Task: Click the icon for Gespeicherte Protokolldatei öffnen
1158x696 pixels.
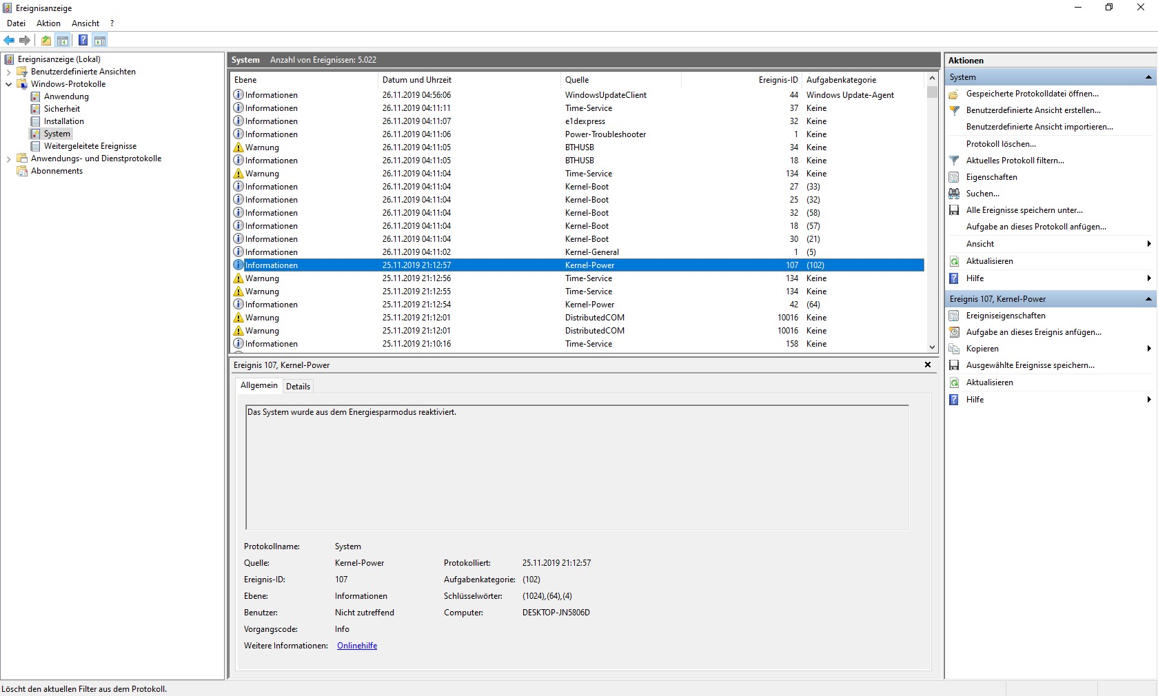Action: click(x=954, y=94)
